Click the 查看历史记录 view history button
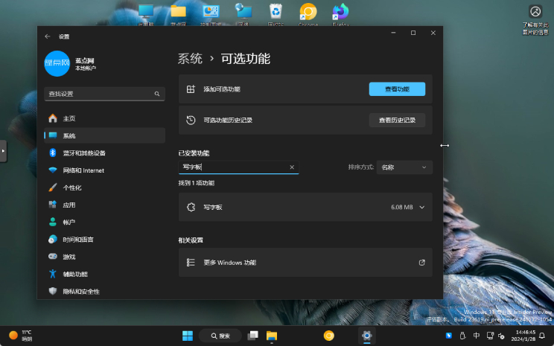554x346 pixels. 397,120
